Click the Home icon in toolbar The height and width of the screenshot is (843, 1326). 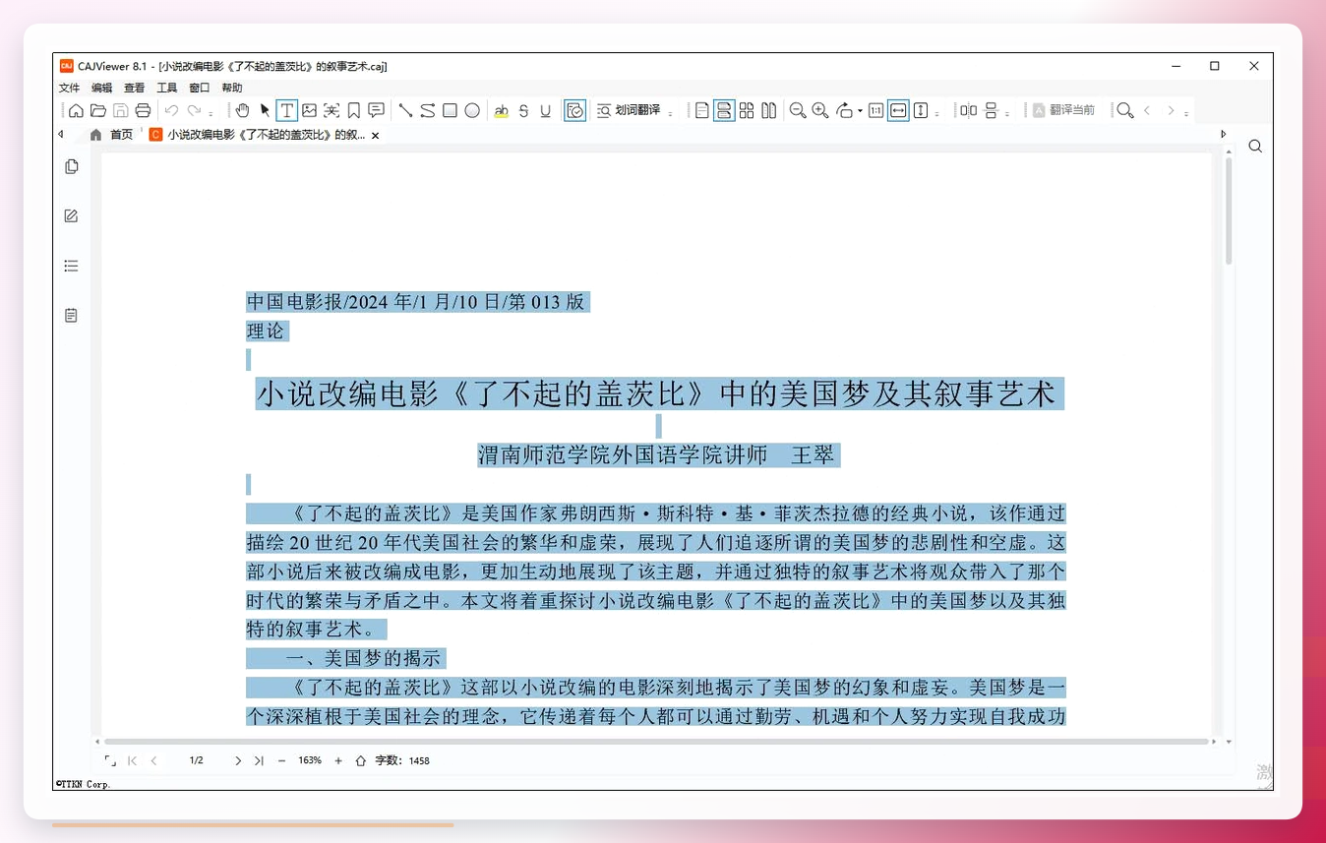[x=76, y=110]
